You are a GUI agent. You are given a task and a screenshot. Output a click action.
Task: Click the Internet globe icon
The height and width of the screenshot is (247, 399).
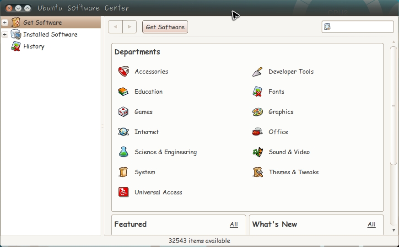point(124,132)
